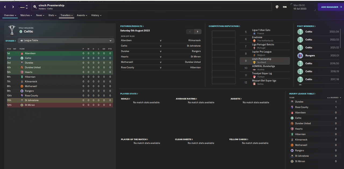Open the News dropdown menu
The image size is (344, 169).
pos(41,15)
